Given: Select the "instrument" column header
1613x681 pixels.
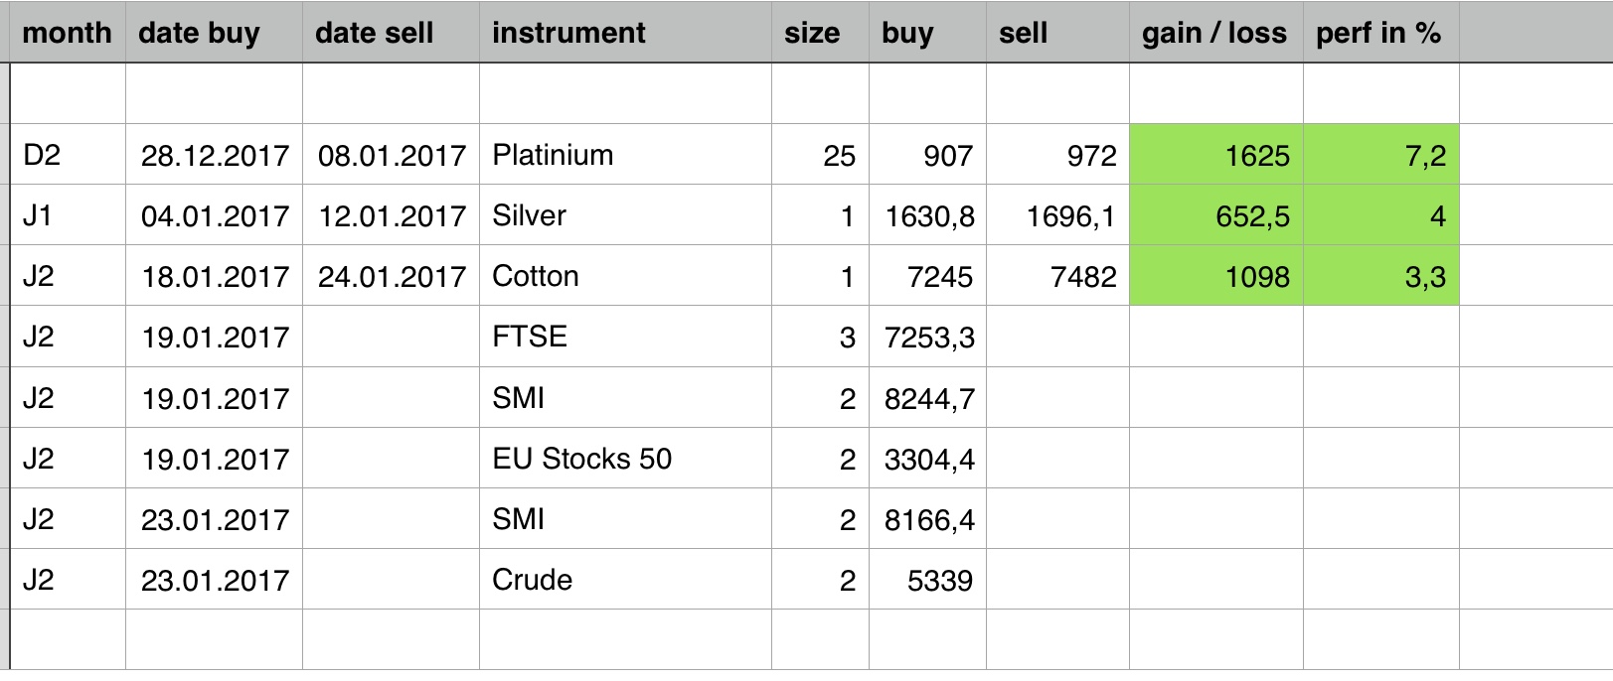Looking at the screenshot, I should 568,33.
